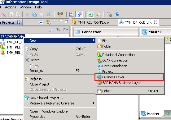Select the TMH_DF data foundation tree item
The width and height of the screenshot is (171, 120).
[12, 42]
